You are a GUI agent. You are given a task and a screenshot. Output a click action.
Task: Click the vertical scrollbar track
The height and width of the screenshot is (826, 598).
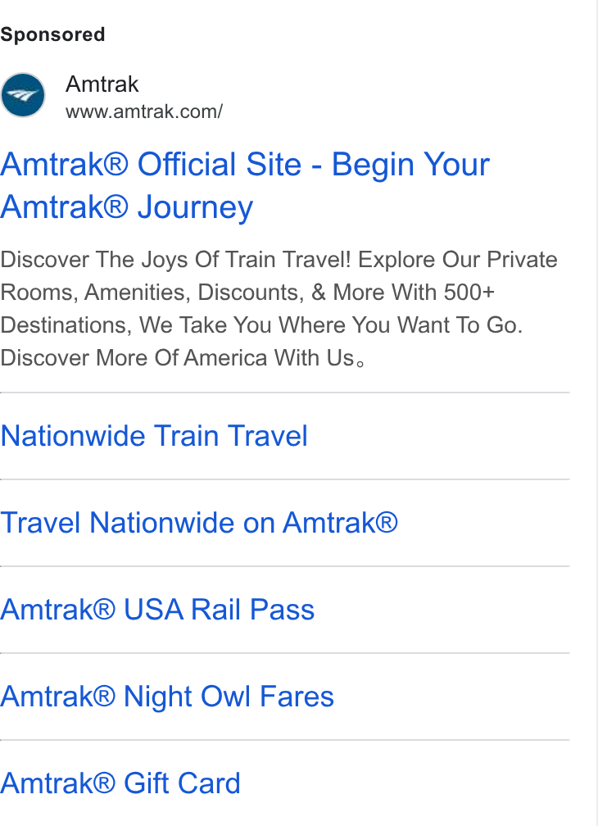click(597, 413)
